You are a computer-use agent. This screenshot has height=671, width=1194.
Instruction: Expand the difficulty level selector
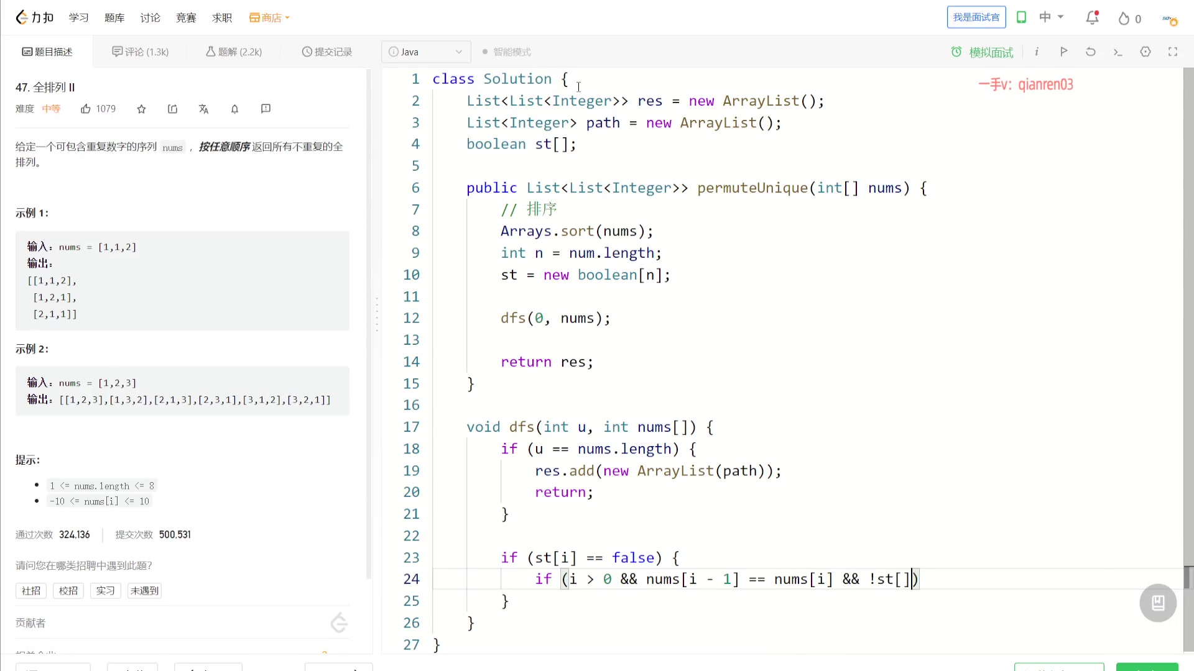click(x=51, y=108)
